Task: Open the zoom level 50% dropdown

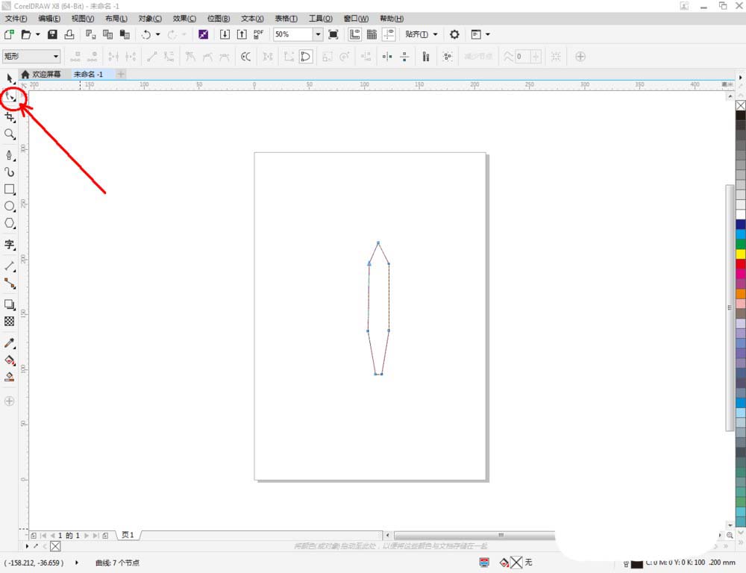Action: [318, 34]
